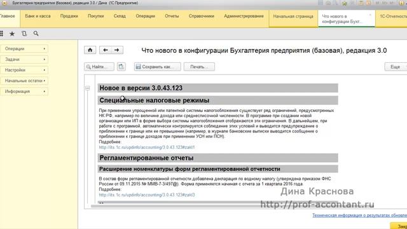This screenshot has width=407, height=229.
Task: Open the history icon in tools panel
Action: (x=24, y=34)
